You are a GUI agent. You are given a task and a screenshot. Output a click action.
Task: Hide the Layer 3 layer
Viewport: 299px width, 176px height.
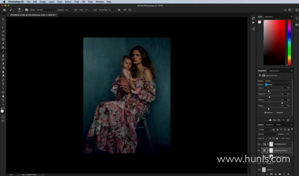[x=259, y=170]
